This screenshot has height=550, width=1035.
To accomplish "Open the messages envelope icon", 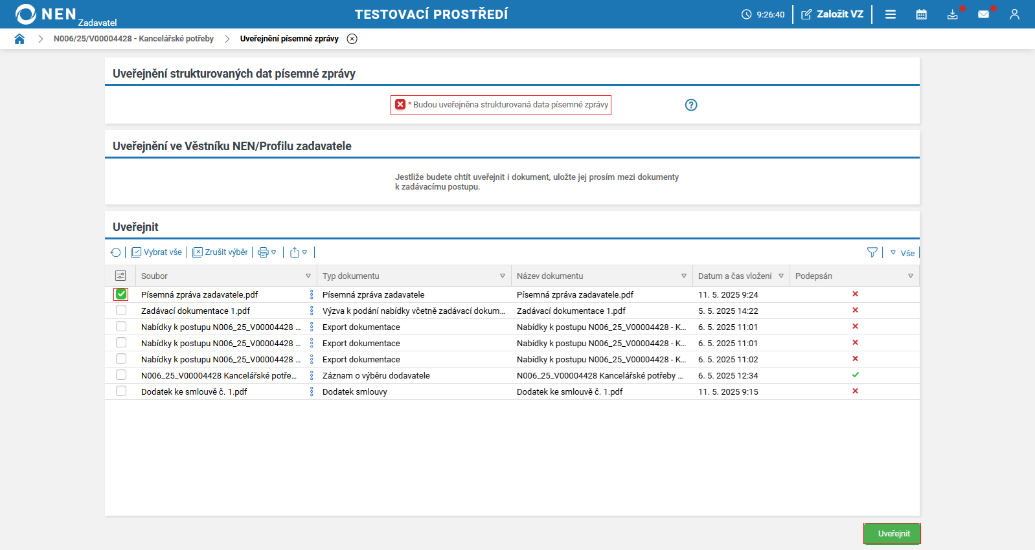I will click(x=983, y=14).
